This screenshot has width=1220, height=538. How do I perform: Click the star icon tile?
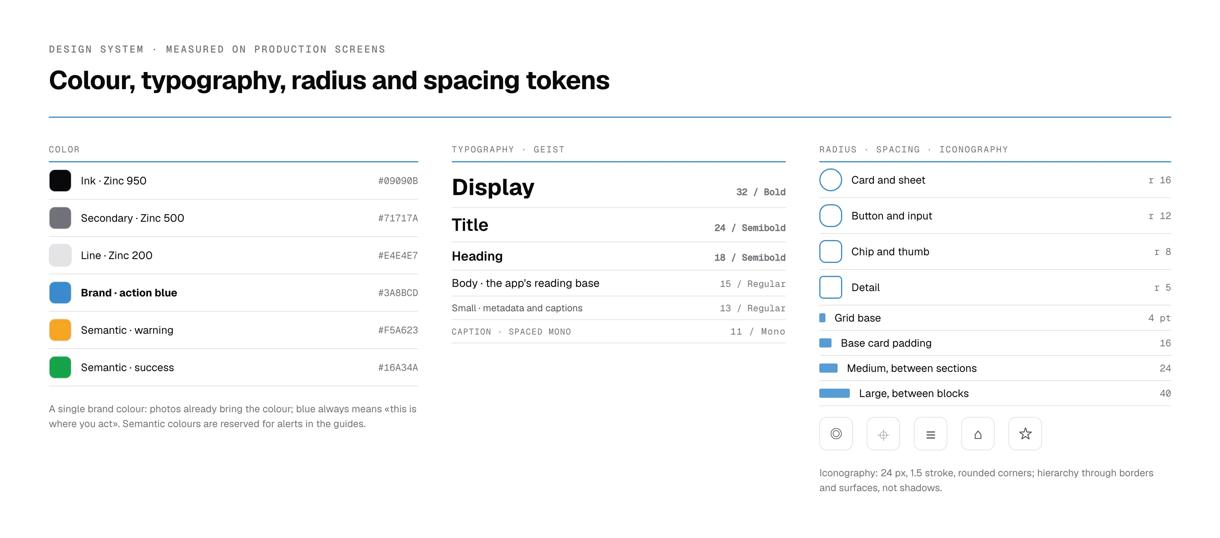coord(1025,434)
